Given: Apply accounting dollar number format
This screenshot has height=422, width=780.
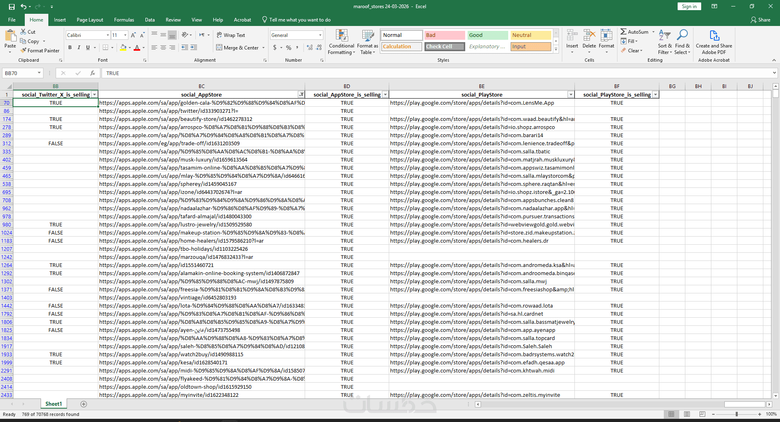Looking at the screenshot, I should coord(275,47).
